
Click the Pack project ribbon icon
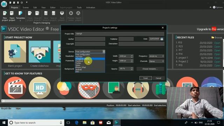pyautogui.click(x=62, y=16)
